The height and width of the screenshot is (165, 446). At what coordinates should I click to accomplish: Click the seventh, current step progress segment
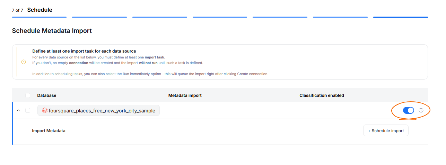(x=400, y=17)
